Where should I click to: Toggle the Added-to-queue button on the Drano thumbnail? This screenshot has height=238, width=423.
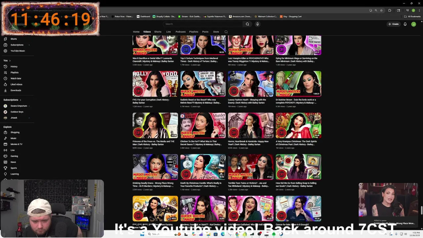click(175, 162)
